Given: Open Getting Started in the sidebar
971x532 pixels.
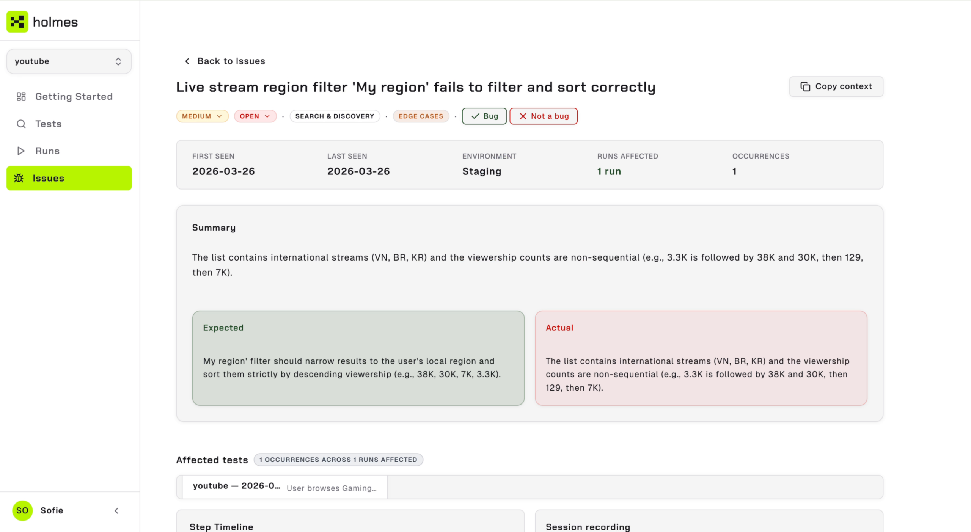Looking at the screenshot, I should (69, 97).
